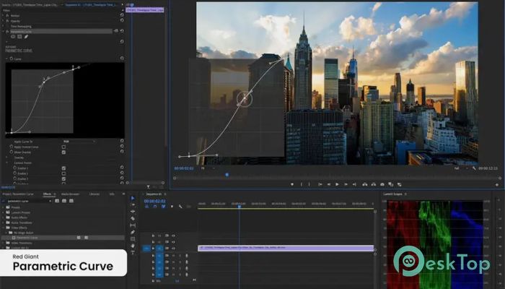Export frame using camera icon
This screenshot has height=289, width=505.
tap(382, 184)
